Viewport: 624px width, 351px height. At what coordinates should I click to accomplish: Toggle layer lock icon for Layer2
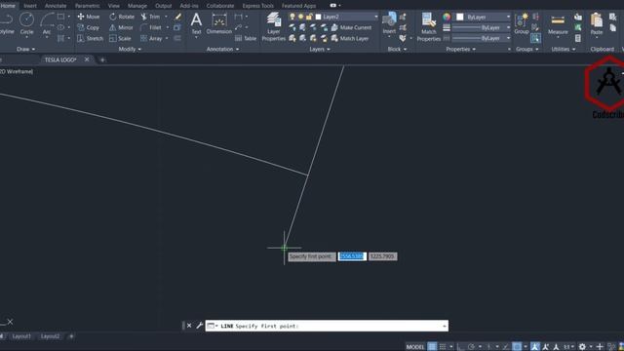[309, 17]
